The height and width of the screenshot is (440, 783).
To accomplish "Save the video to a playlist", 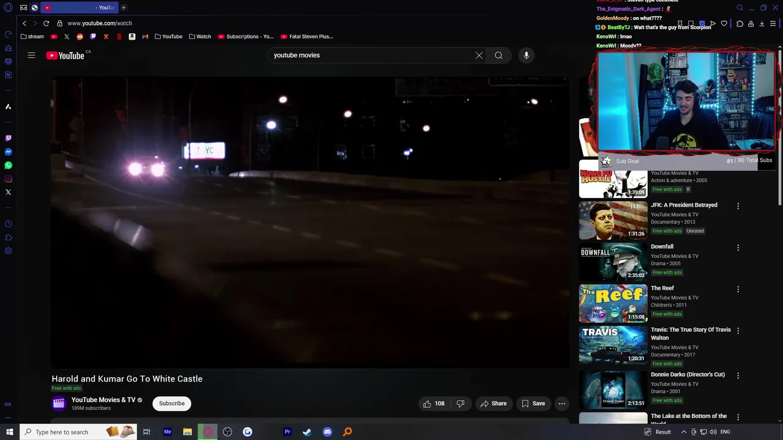I will (x=533, y=403).
